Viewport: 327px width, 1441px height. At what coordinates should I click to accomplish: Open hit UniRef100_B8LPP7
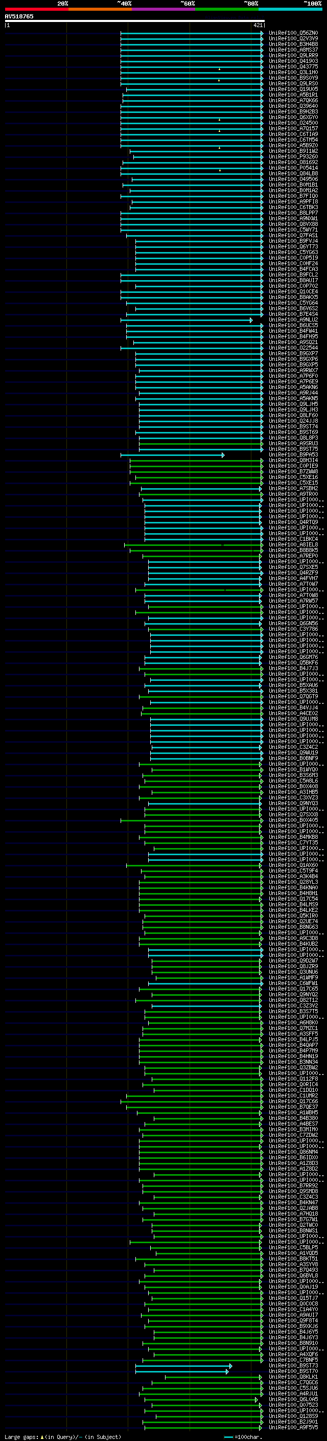click(x=293, y=213)
